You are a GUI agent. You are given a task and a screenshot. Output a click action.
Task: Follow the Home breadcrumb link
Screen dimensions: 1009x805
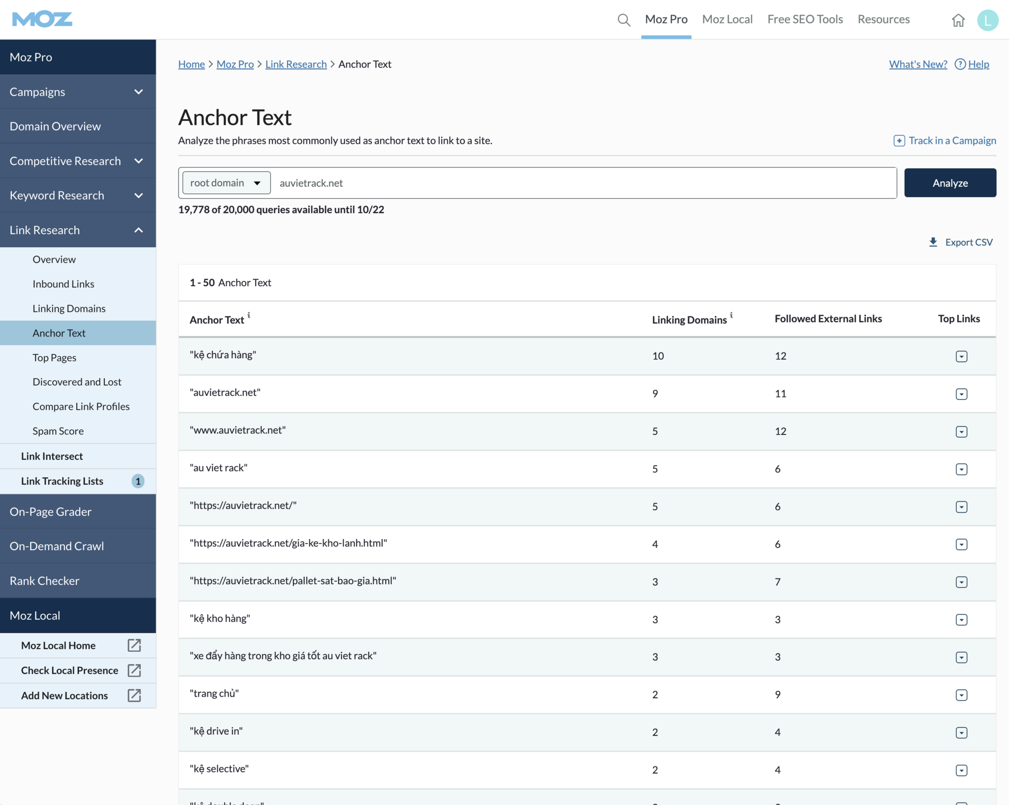tap(192, 64)
